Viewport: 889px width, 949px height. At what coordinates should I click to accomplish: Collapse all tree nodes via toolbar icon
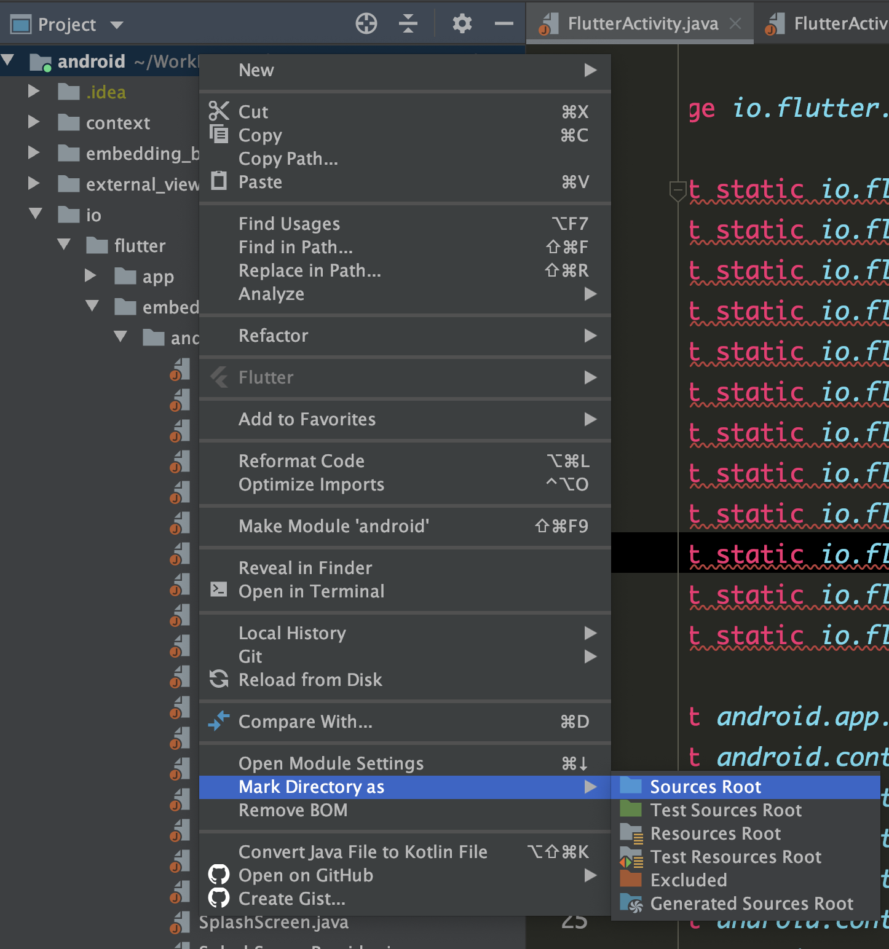point(408,23)
